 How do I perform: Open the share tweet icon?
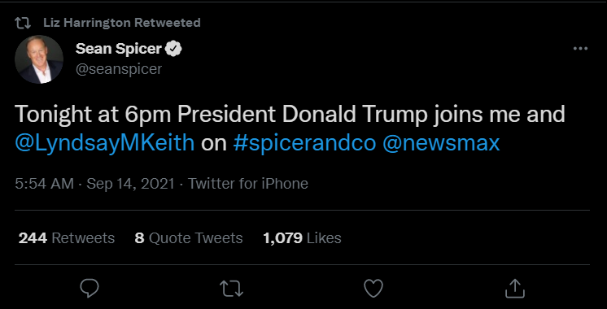point(515,289)
